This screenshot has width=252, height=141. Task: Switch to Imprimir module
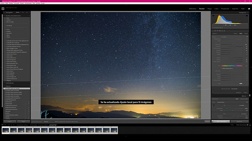[x=235, y=9]
